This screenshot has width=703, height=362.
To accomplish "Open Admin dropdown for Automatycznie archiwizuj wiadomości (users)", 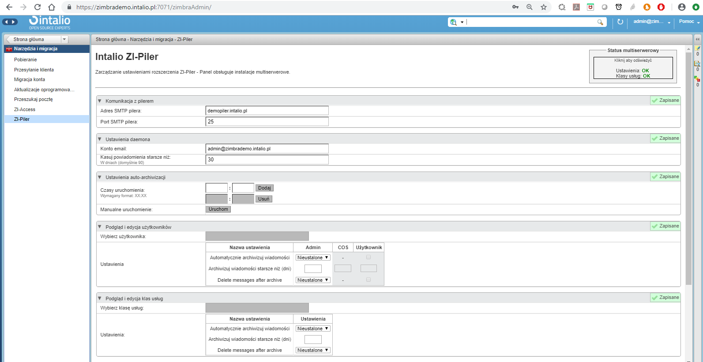I will (313, 258).
